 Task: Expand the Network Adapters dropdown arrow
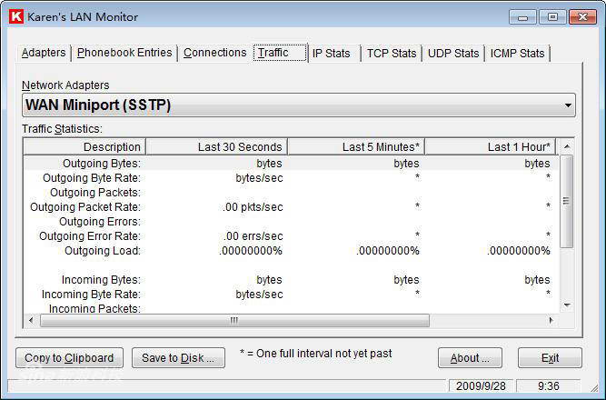pos(568,105)
